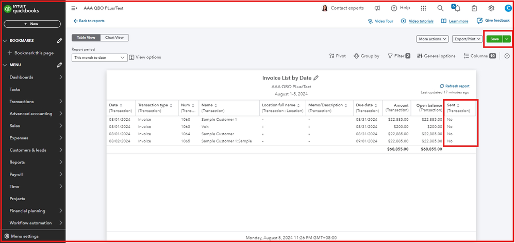Image resolution: width=515 pixels, height=243 pixels.
Task: Click the + New button
Action: (32, 24)
